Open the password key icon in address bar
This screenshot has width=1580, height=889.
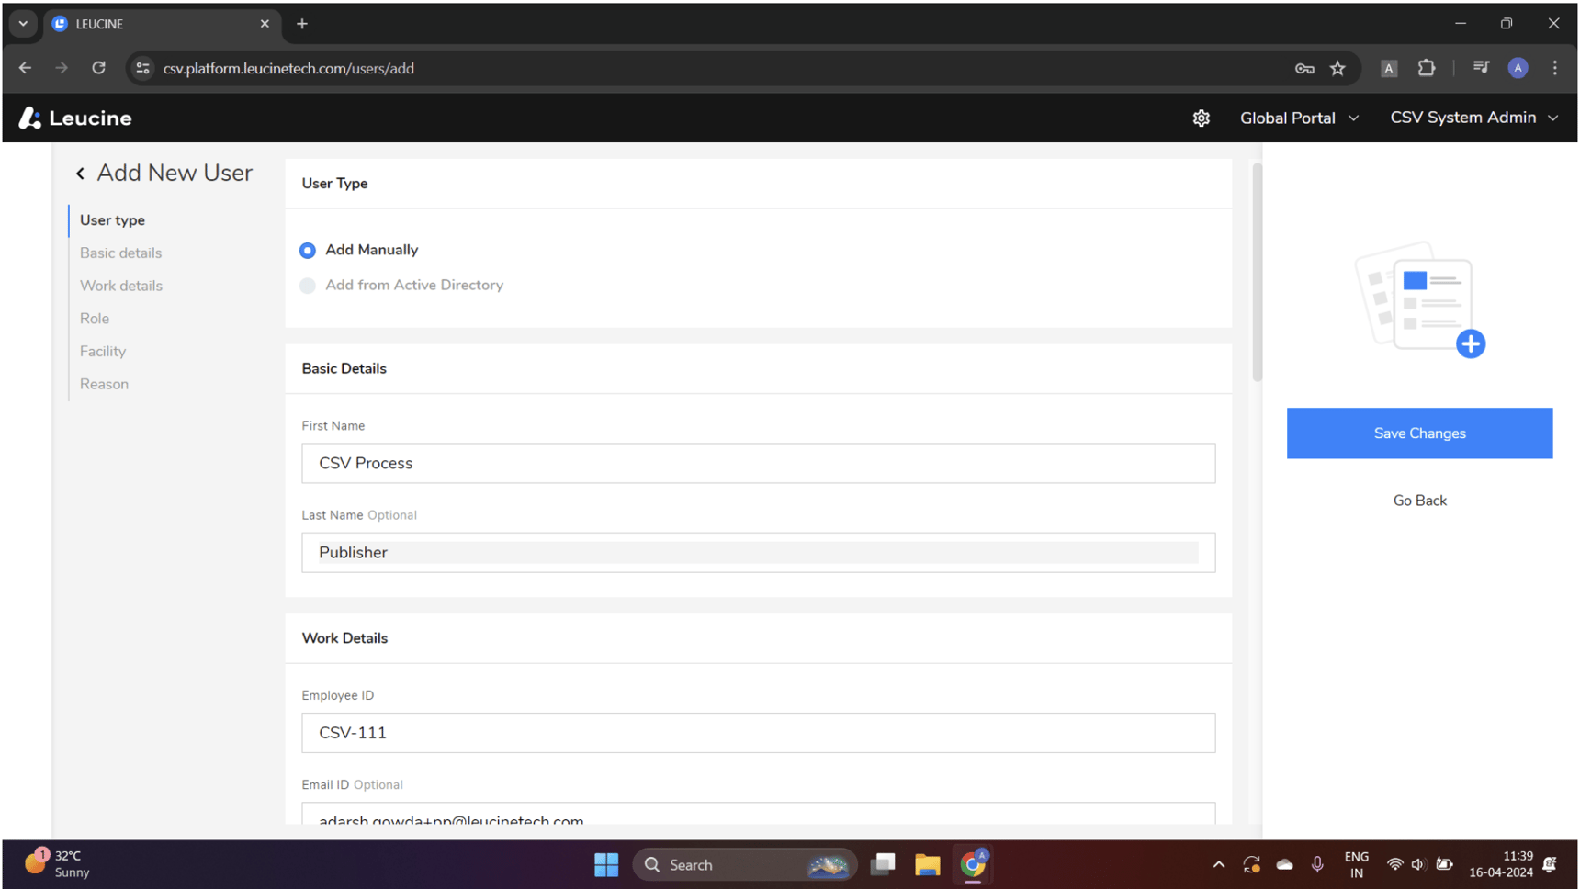(1304, 68)
